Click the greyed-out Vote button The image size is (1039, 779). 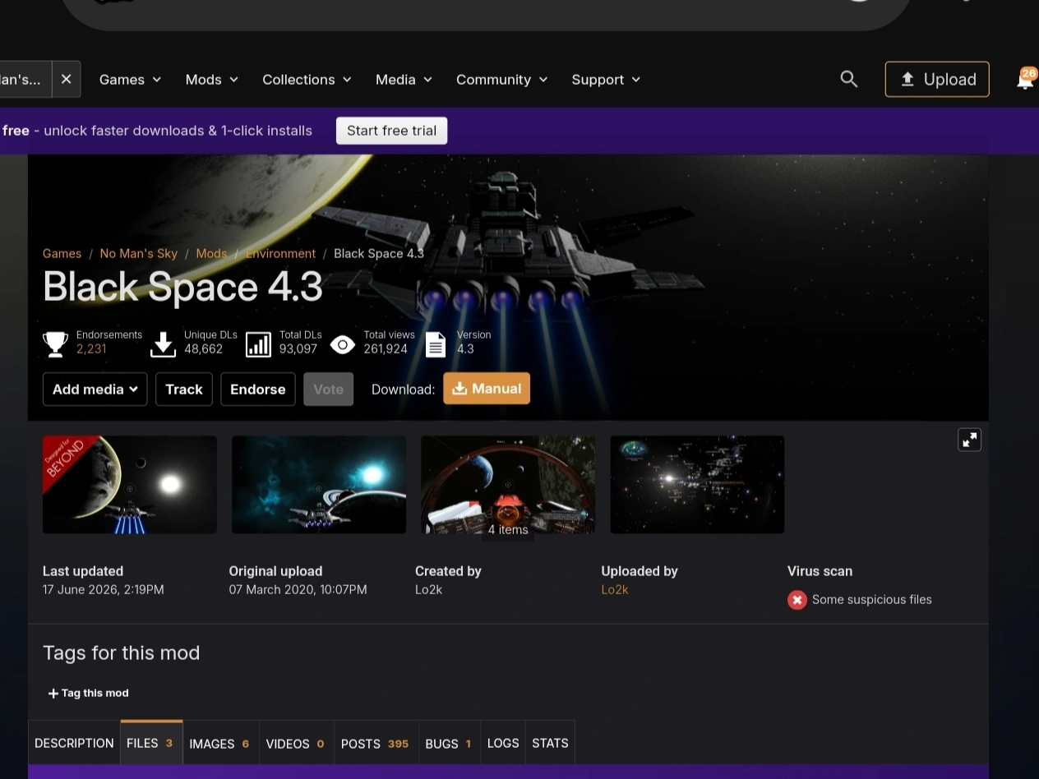click(x=328, y=389)
